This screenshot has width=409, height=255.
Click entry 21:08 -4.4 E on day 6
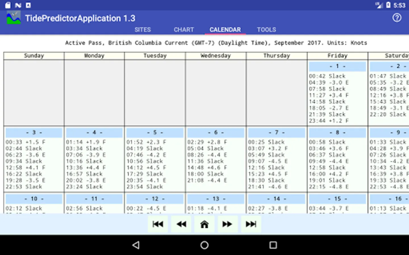click(x=207, y=180)
